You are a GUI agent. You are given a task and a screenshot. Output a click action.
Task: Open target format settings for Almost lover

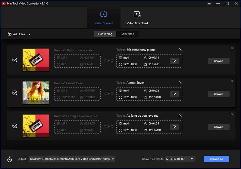(x=174, y=94)
